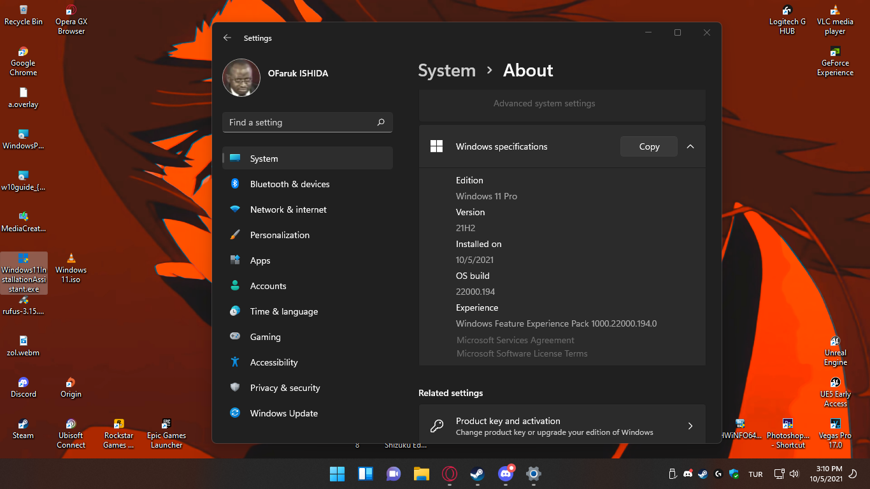The height and width of the screenshot is (489, 870).
Task: Click the Settings back arrow
Action: pyautogui.click(x=227, y=38)
